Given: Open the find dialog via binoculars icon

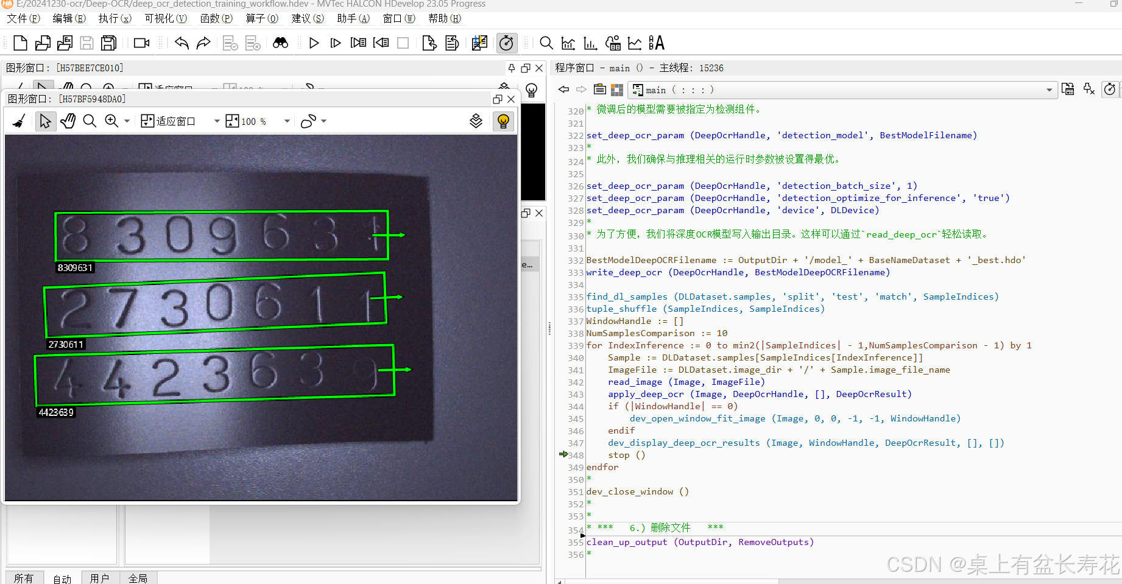Looking at the screenshot, I should click(x=280, y=43).
